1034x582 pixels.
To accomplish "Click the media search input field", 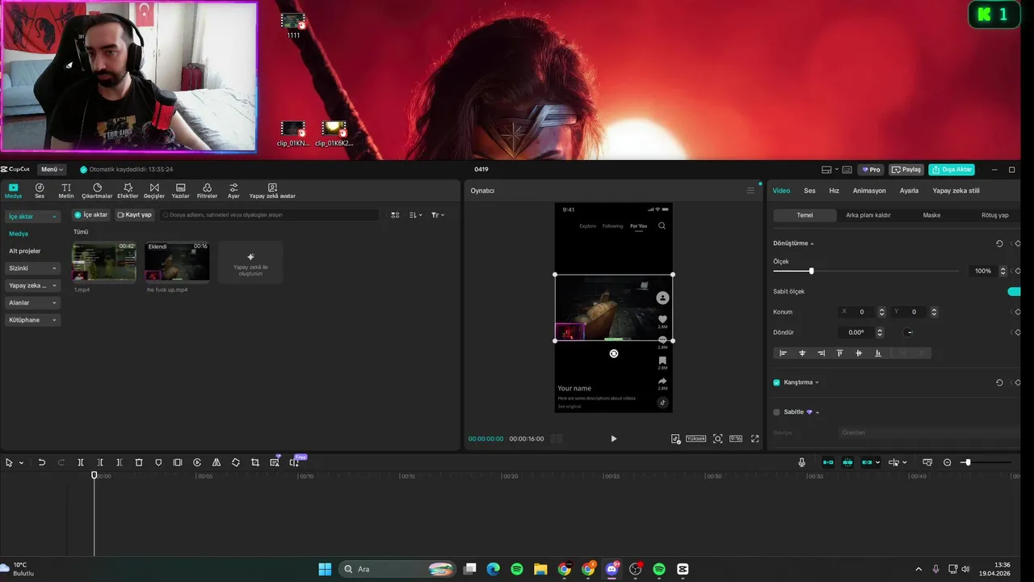I will (270, 215).
